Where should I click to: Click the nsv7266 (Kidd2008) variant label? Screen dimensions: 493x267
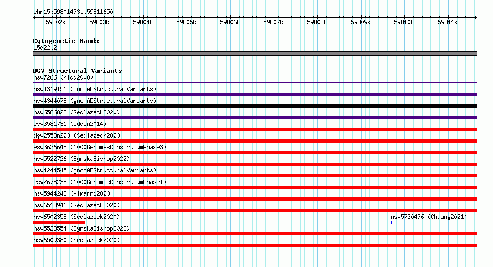pyautogui.click(x=63, y=77)
